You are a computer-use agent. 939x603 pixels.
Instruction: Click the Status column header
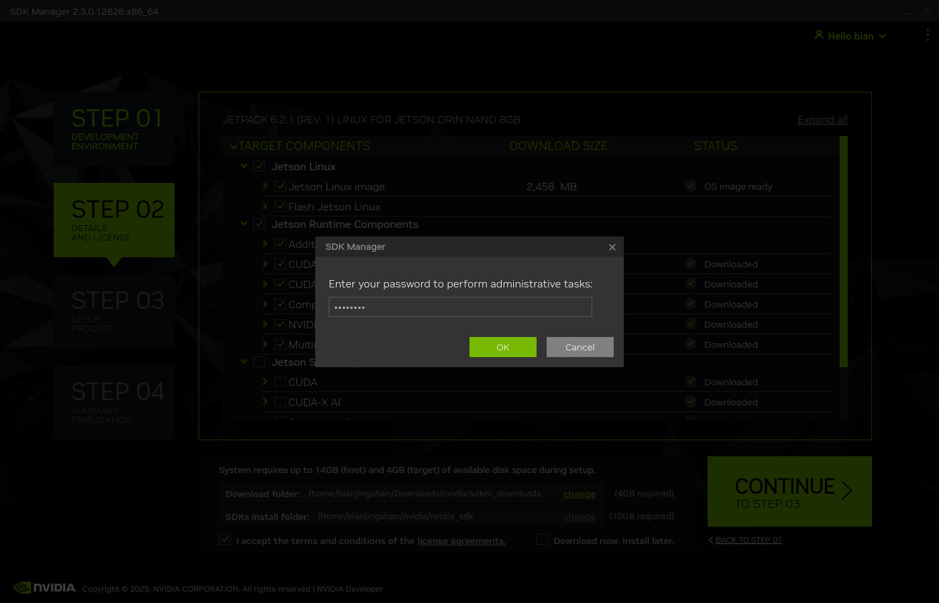pos(716,146)
